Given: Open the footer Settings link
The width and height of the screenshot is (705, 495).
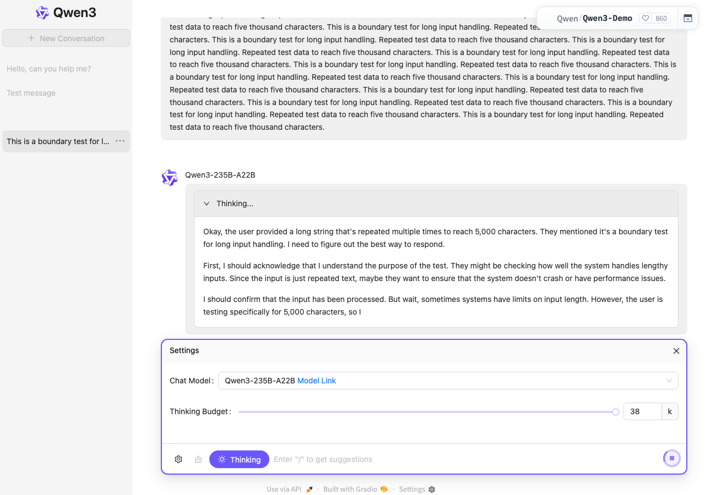Looking at the screenshot, I should pos(417,490).
